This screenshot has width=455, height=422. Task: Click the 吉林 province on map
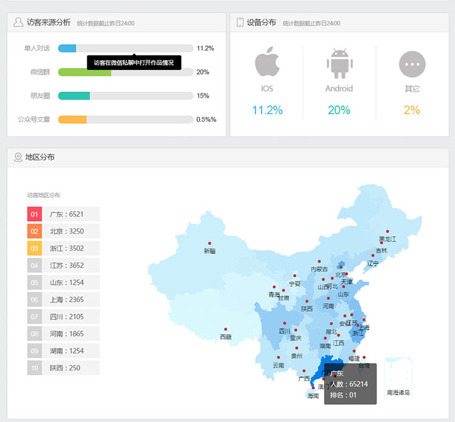pyautogui.click(x=382, y=250)
